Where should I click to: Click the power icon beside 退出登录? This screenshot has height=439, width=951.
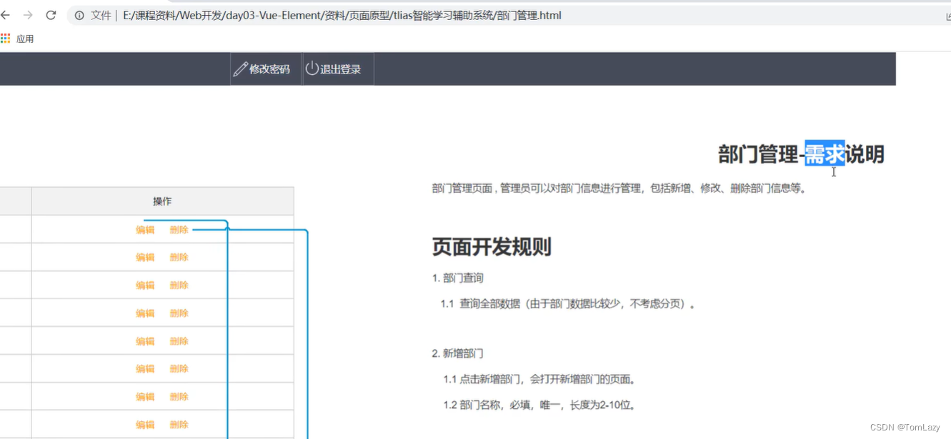pyautogui.click(x=309, y=69)
